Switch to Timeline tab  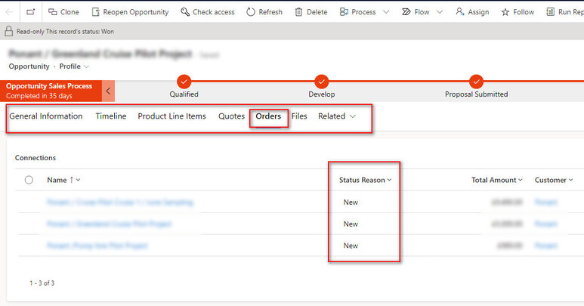tap(111, 116)
